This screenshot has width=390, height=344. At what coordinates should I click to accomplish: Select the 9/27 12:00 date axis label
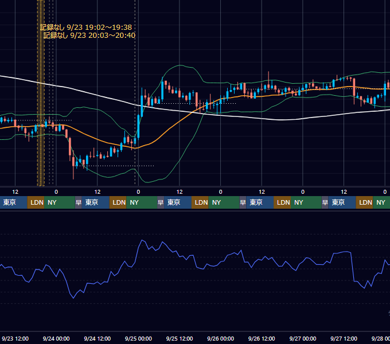[x=344, y=338]
